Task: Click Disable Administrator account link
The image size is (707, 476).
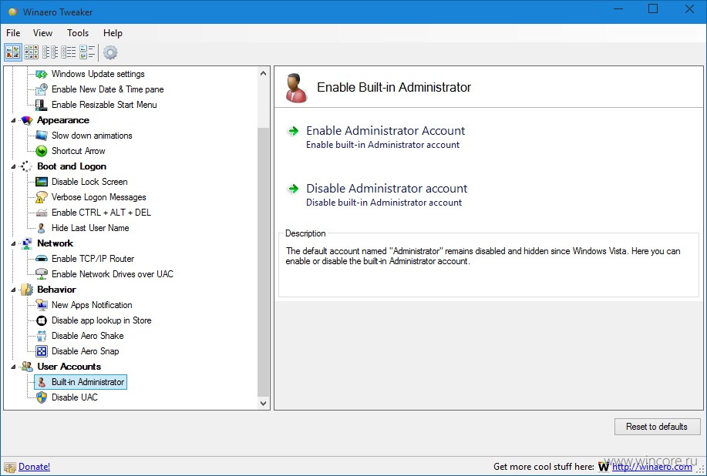Action: pos(386,188)
